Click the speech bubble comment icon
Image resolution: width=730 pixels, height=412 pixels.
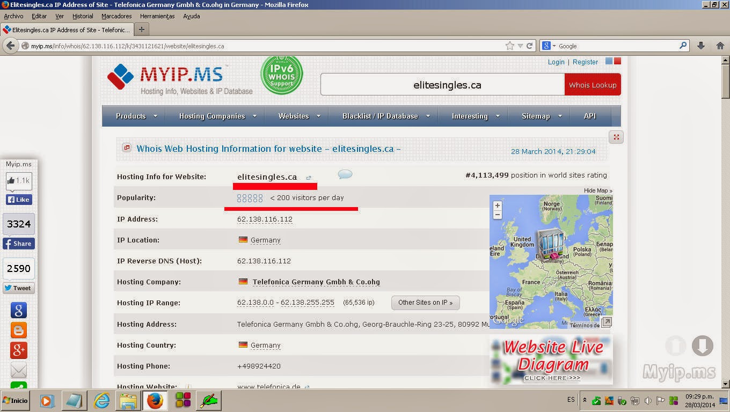point(345,174)
